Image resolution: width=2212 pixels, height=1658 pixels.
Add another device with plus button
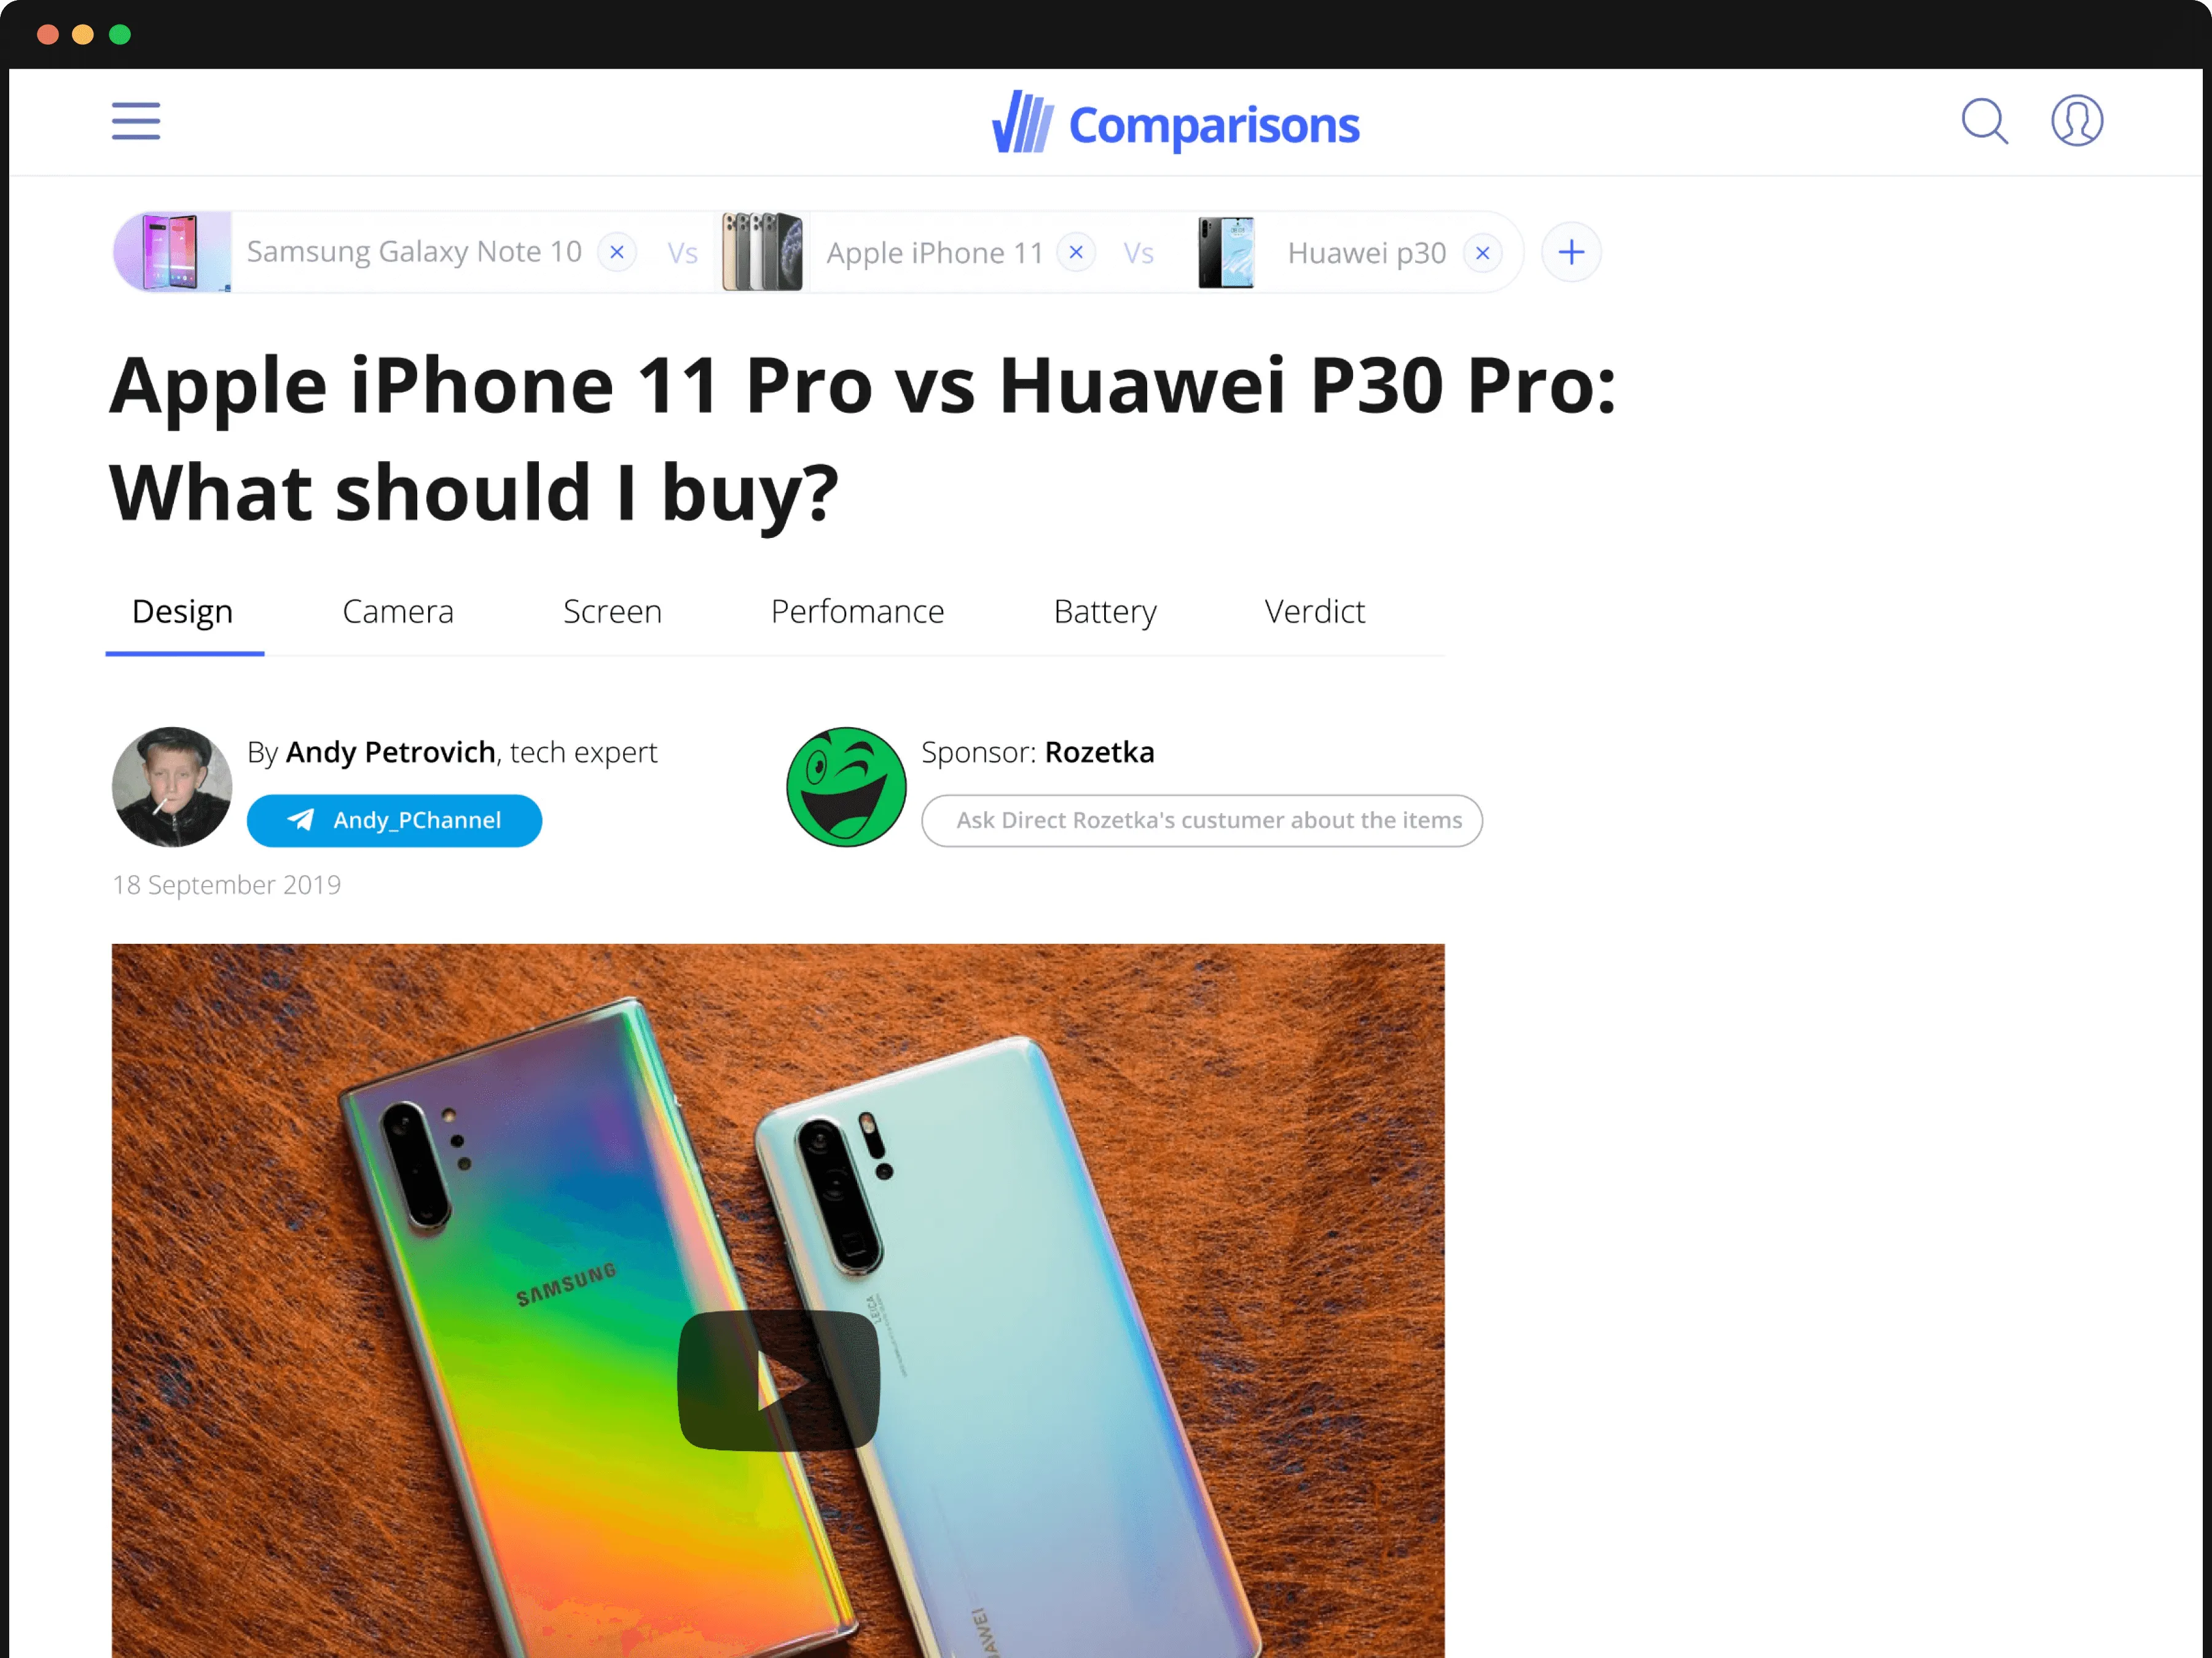(1571, 252)
